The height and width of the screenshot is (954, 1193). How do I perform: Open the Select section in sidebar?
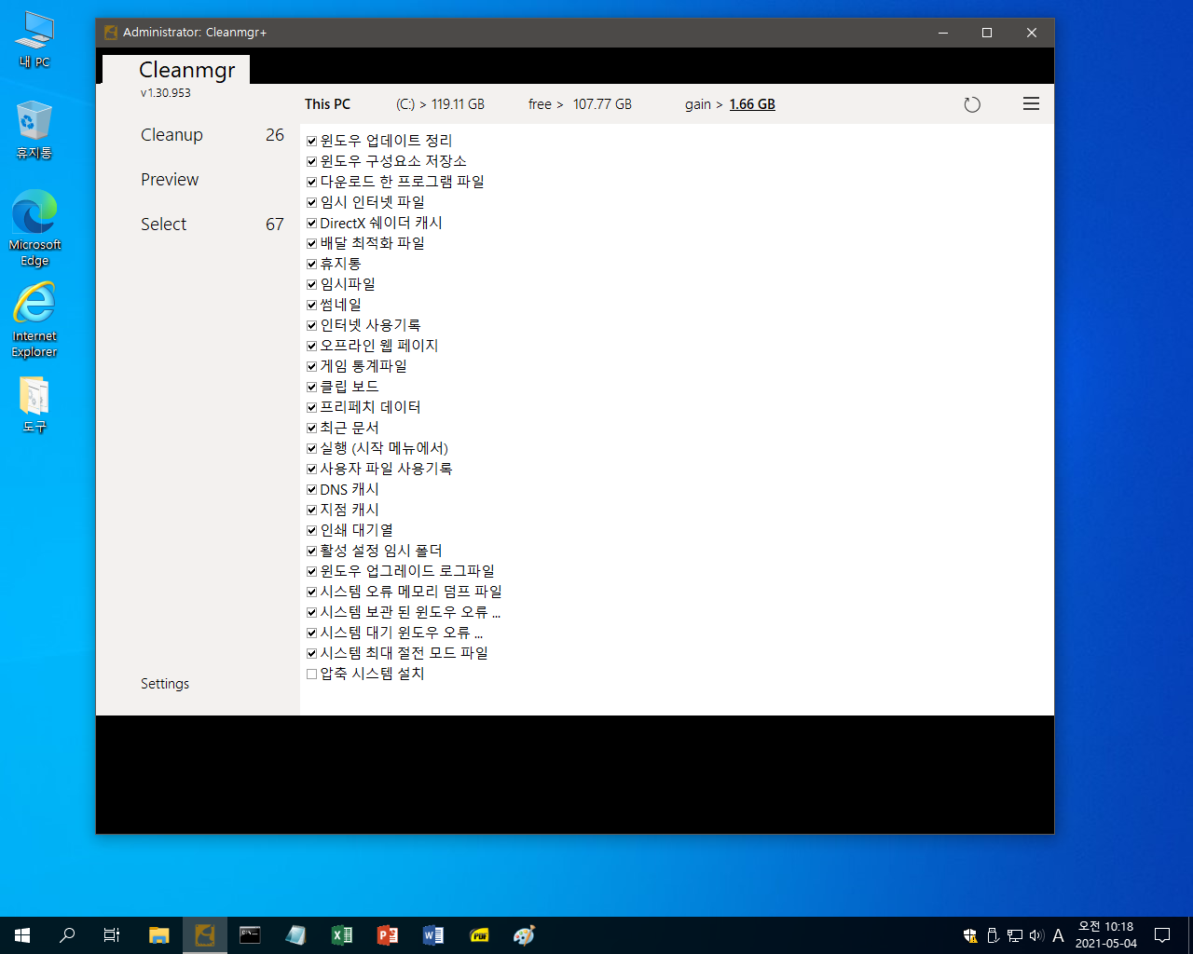164,225
